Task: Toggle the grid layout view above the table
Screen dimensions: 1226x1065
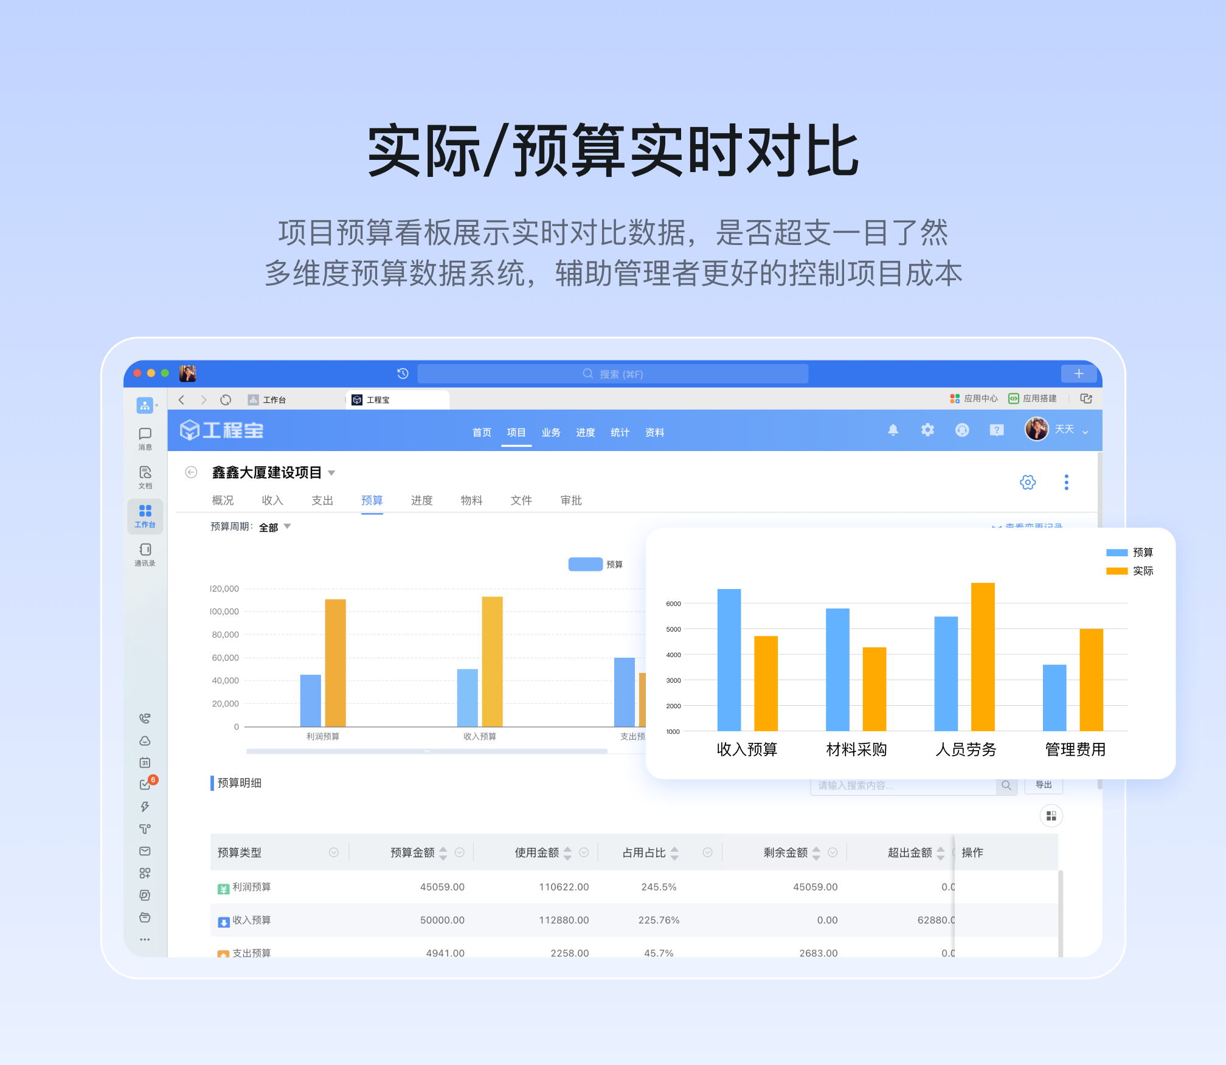Action: (x=1051, y=816)
